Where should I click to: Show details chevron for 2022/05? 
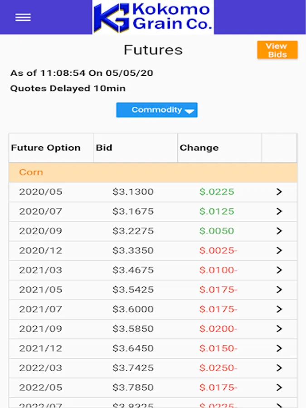click(x=279, y=388)
